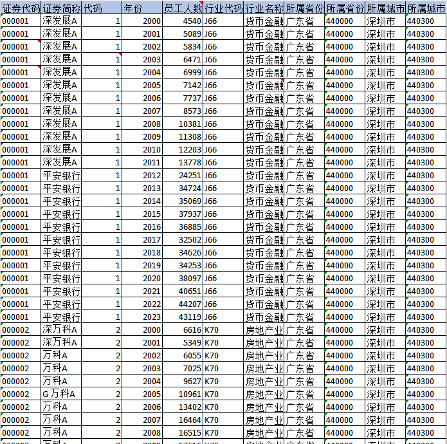Select J66 in the 2021 row
447x444 pixels.
pos(223,291)
